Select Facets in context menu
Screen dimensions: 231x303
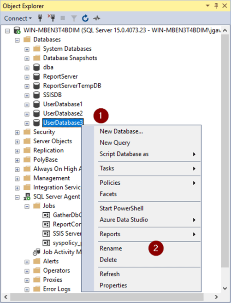[x=148, y=194]
